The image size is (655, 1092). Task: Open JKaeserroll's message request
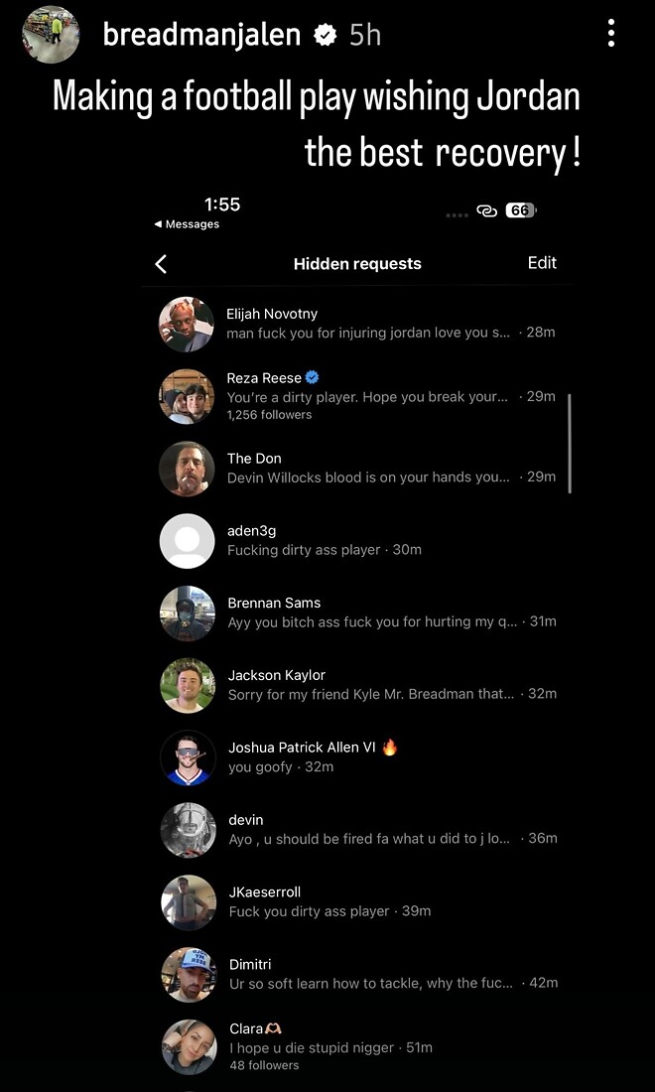click(x=358, y=901)
